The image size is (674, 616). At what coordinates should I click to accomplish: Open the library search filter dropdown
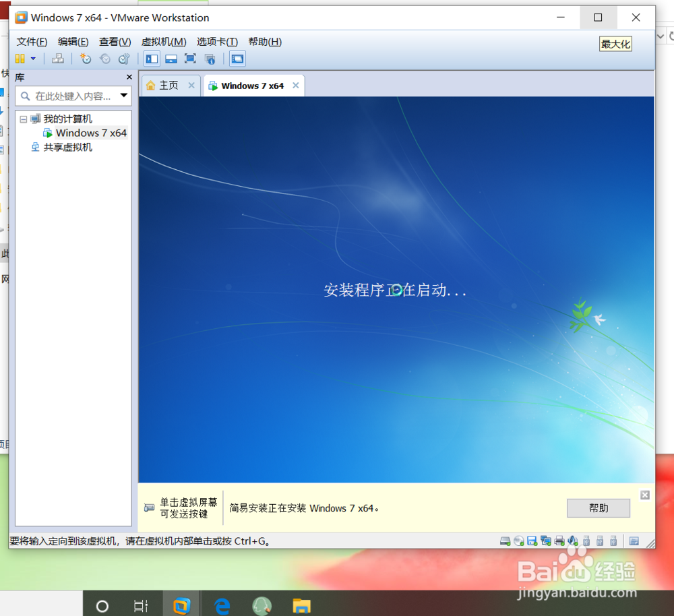pos(123,96)
